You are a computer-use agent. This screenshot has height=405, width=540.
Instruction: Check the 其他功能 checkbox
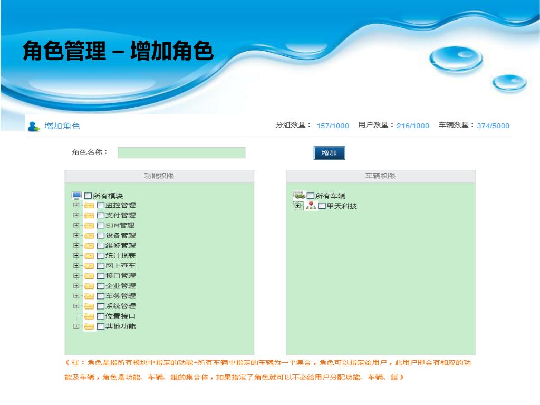(101, 326)
